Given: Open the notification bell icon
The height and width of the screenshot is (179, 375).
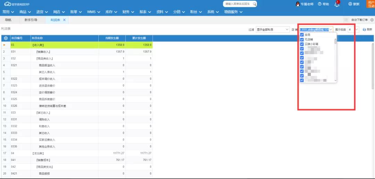Looking at the screenshot, I should point(337,4).
